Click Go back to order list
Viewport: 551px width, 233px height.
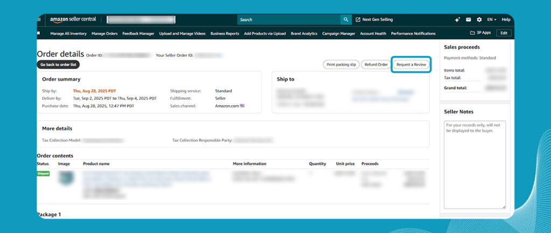click(58, 64)
